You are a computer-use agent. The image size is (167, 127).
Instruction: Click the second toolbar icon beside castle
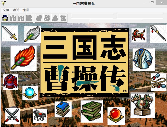(13, 18)
